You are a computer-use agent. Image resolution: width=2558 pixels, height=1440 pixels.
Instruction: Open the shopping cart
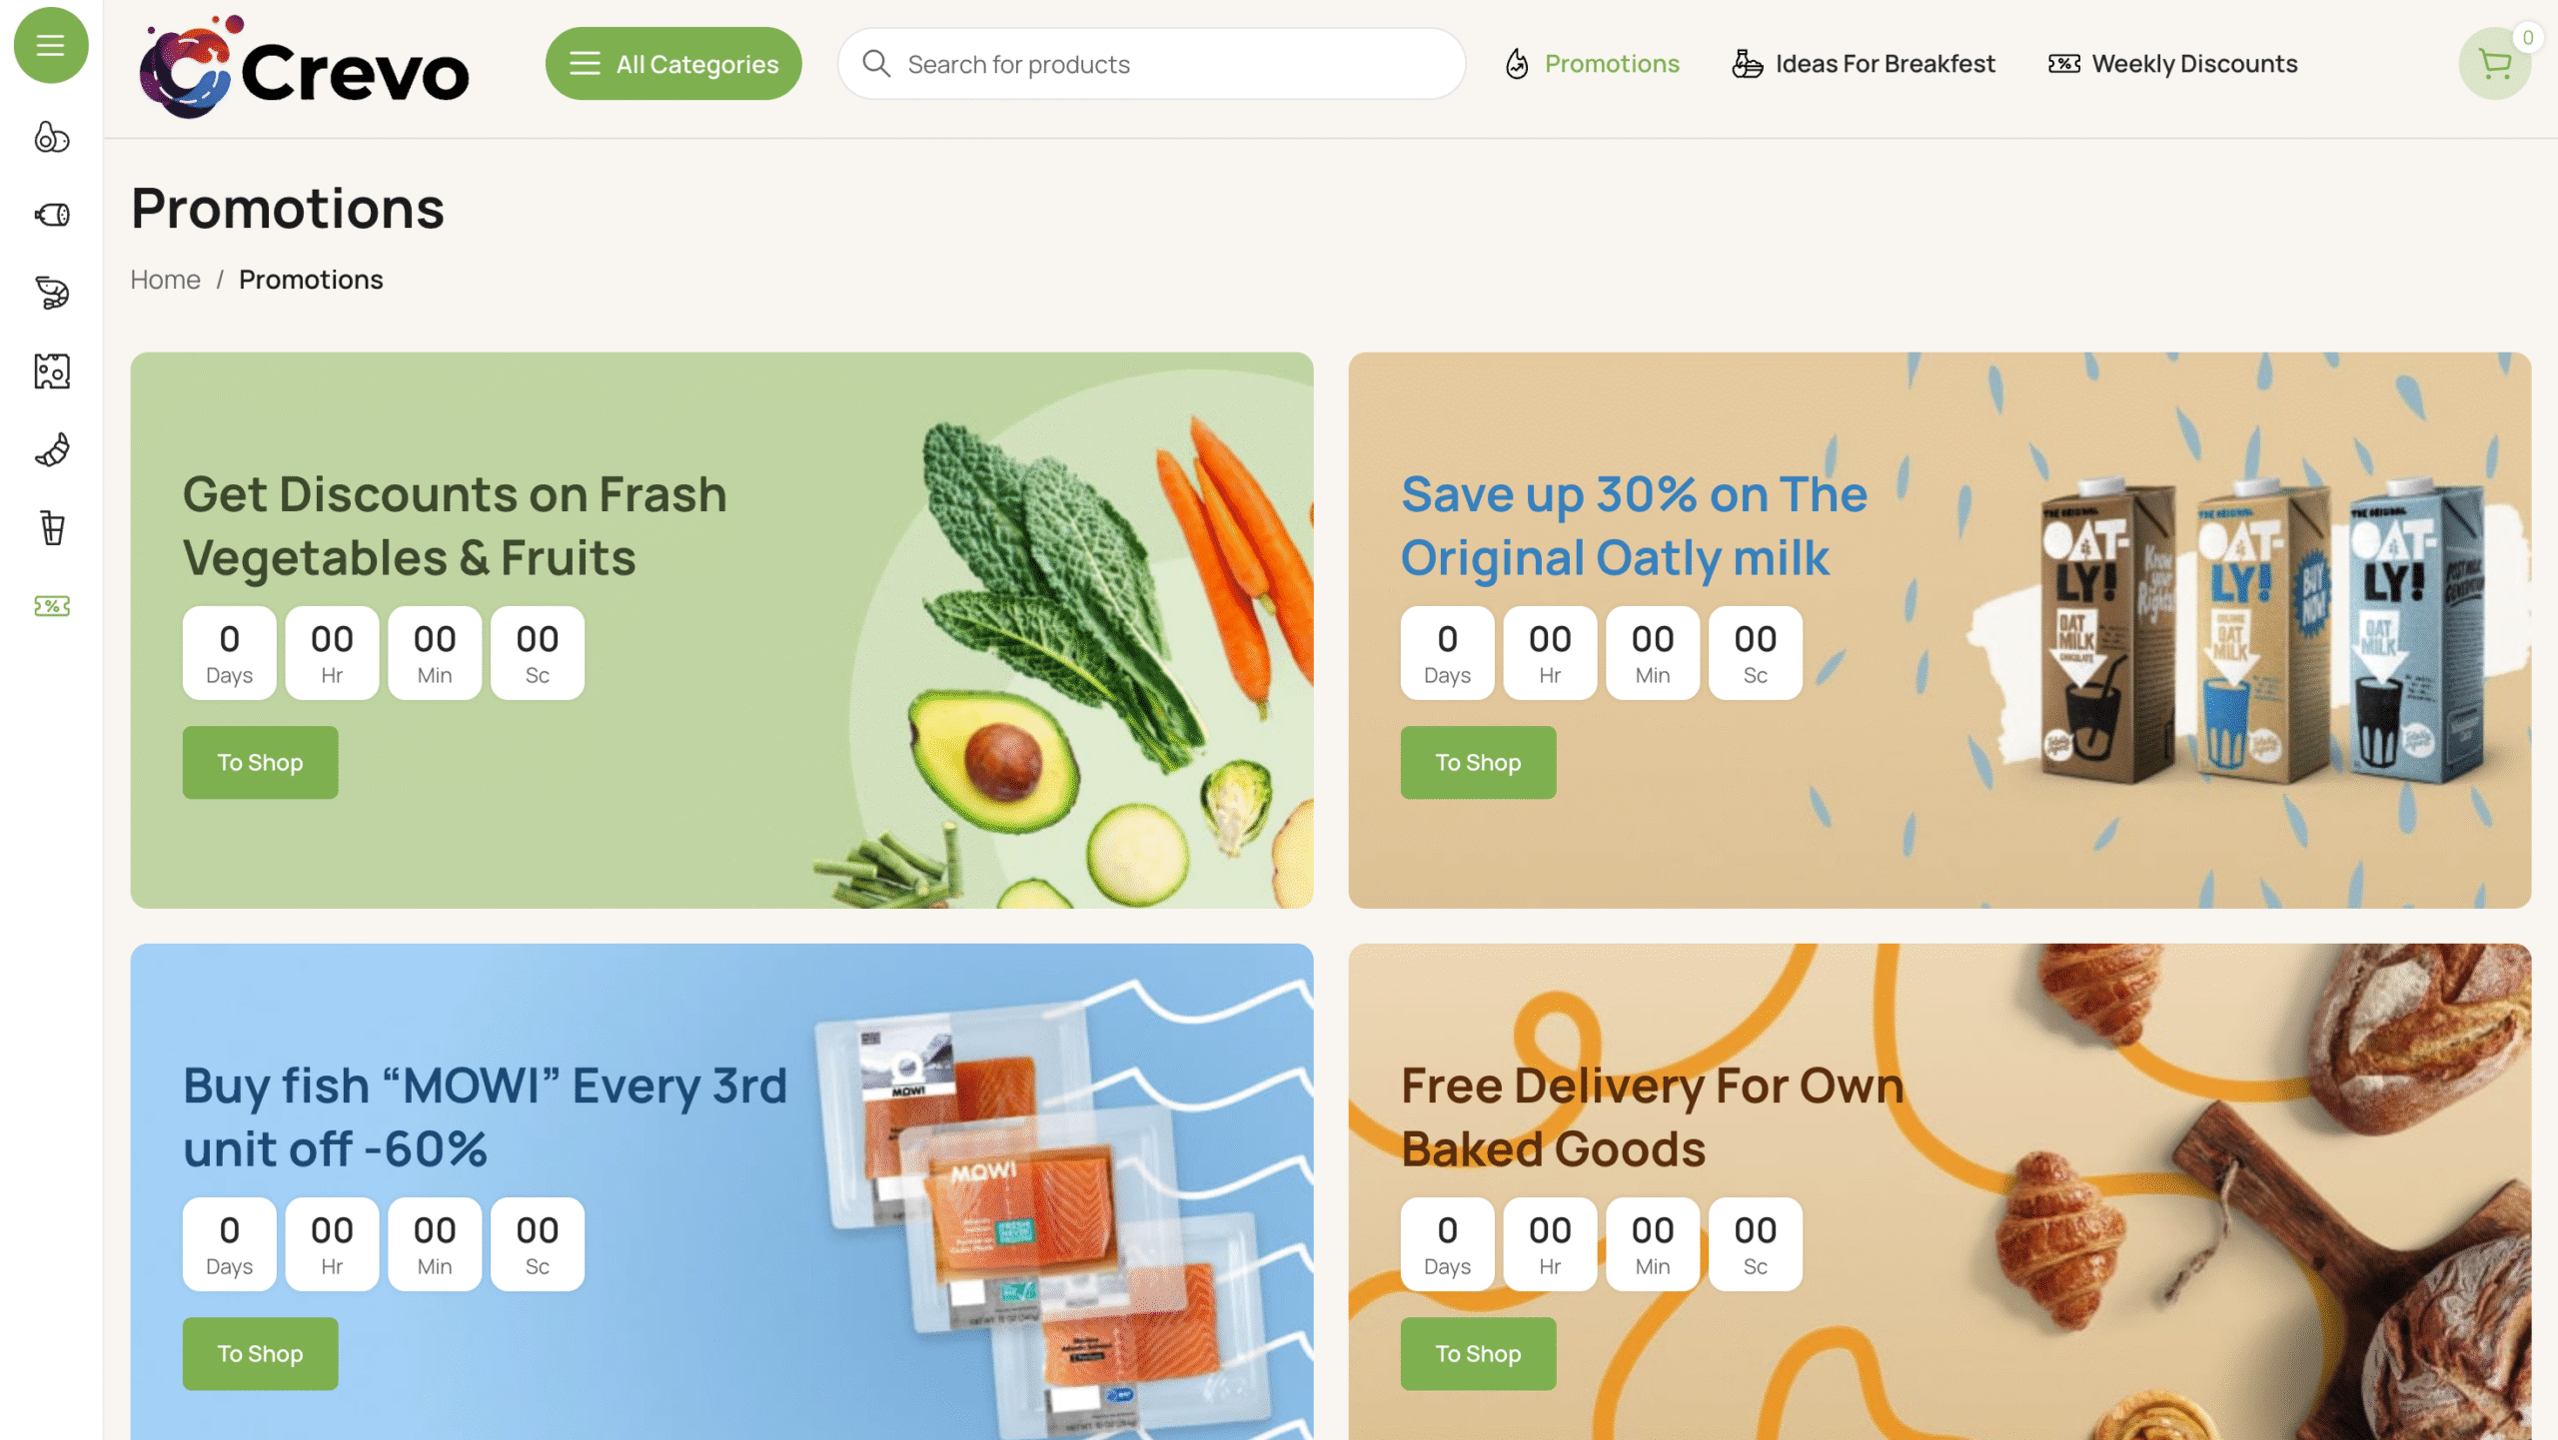tap(2494, 64)
